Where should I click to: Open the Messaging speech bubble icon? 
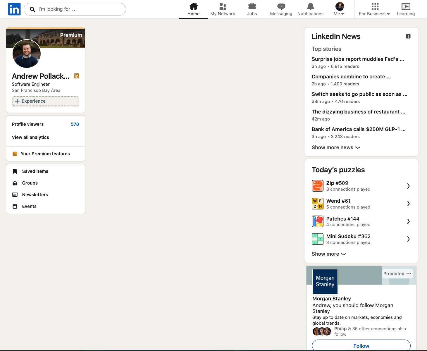point(281,6)
